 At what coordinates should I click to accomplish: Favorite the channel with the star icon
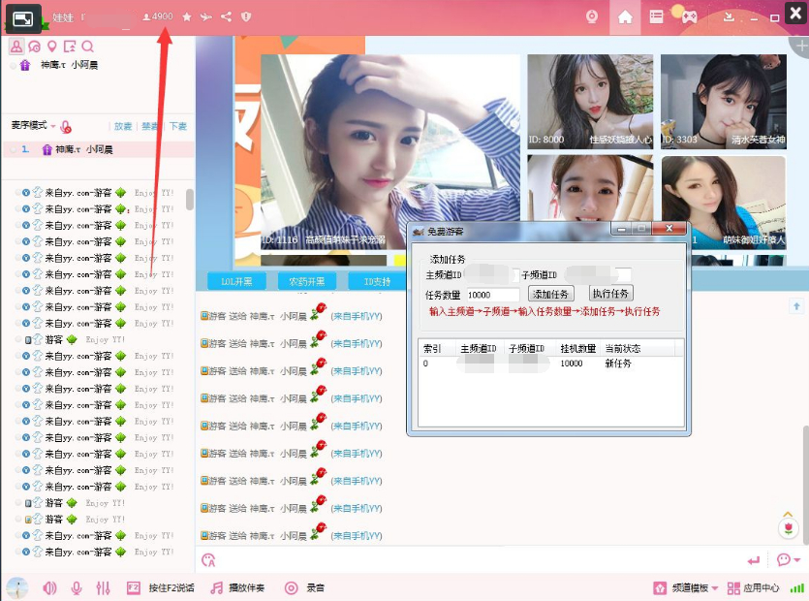187,17
